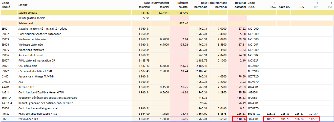The width and height of the screenshot is (334, 122).
Task: Click the Prévoyance TrA patronal result 110.86
Action: tap(239, 119)
